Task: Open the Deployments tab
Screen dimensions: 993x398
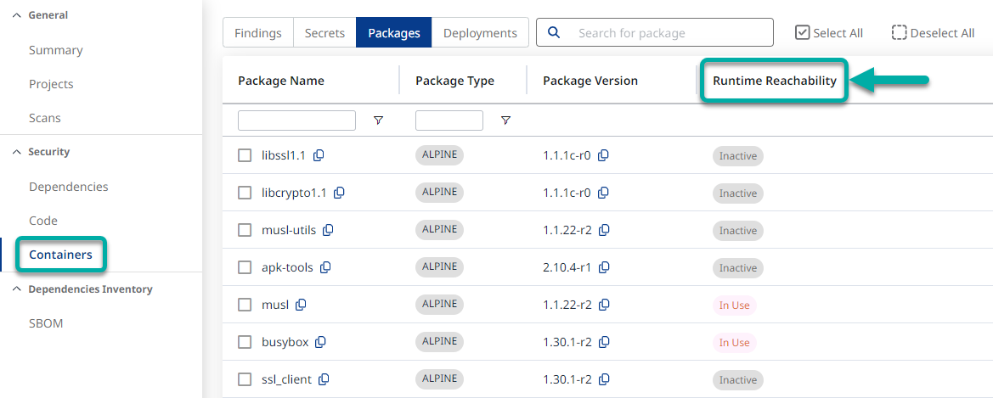Action: click(x=480, y=33)
